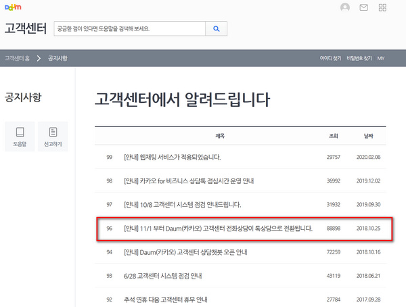Click 비밀번호 찾기 link
Screen dimensions: 406x307
coord(359,58)
